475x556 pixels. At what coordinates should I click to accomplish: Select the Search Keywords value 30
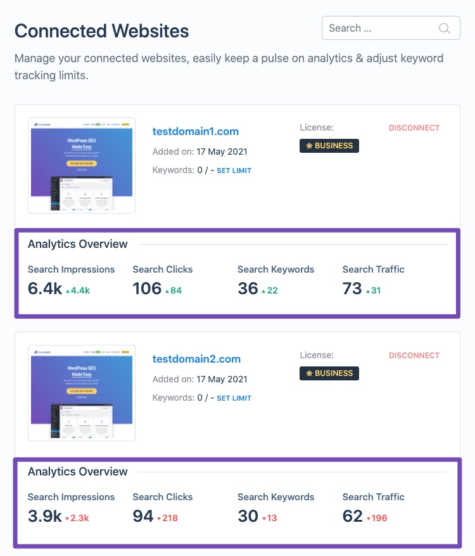pos(248,517)
